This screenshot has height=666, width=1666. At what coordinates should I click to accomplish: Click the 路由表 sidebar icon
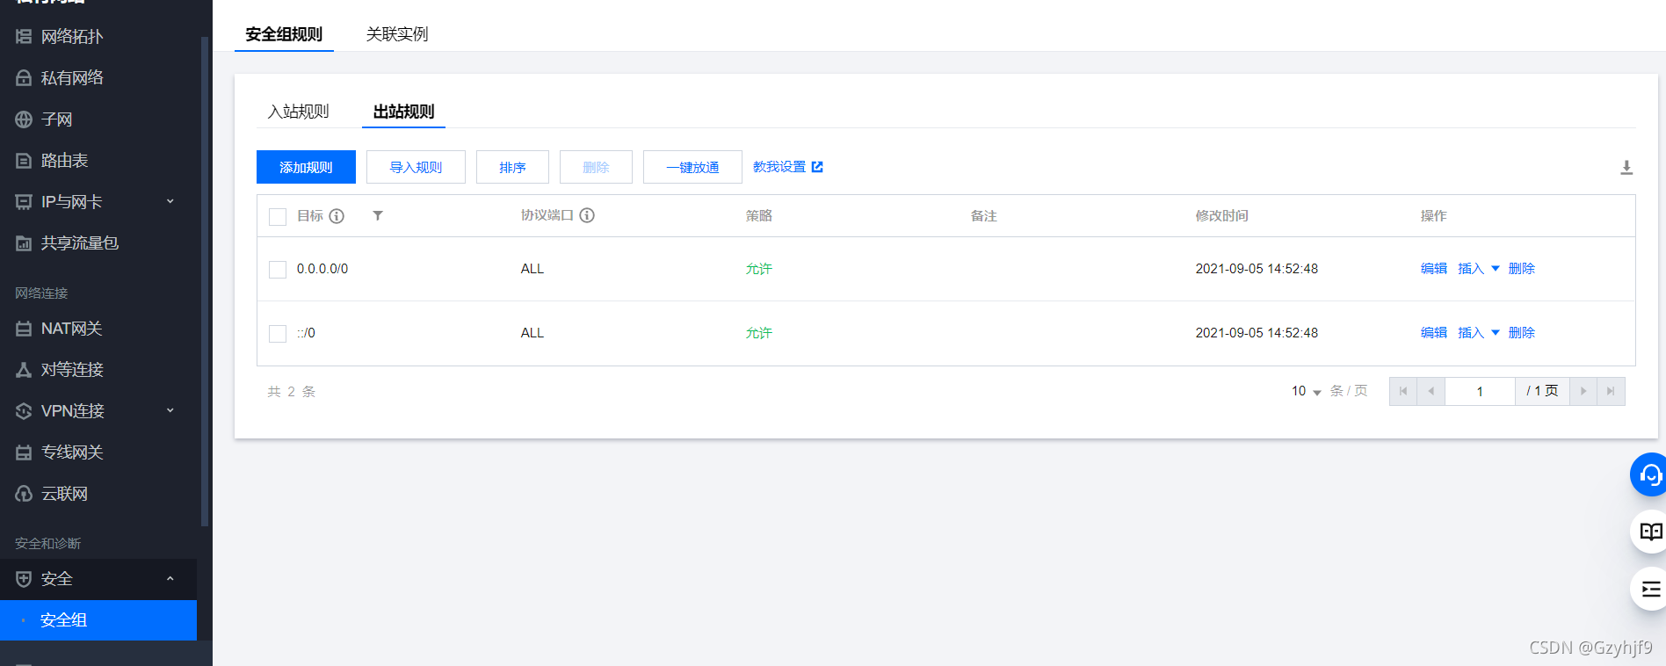24,161
